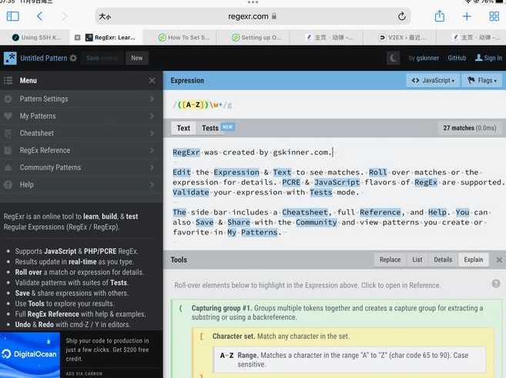Click Sign In button
Image resolution: width=506 pixels, height=378 pixels.
coord(488,58)
